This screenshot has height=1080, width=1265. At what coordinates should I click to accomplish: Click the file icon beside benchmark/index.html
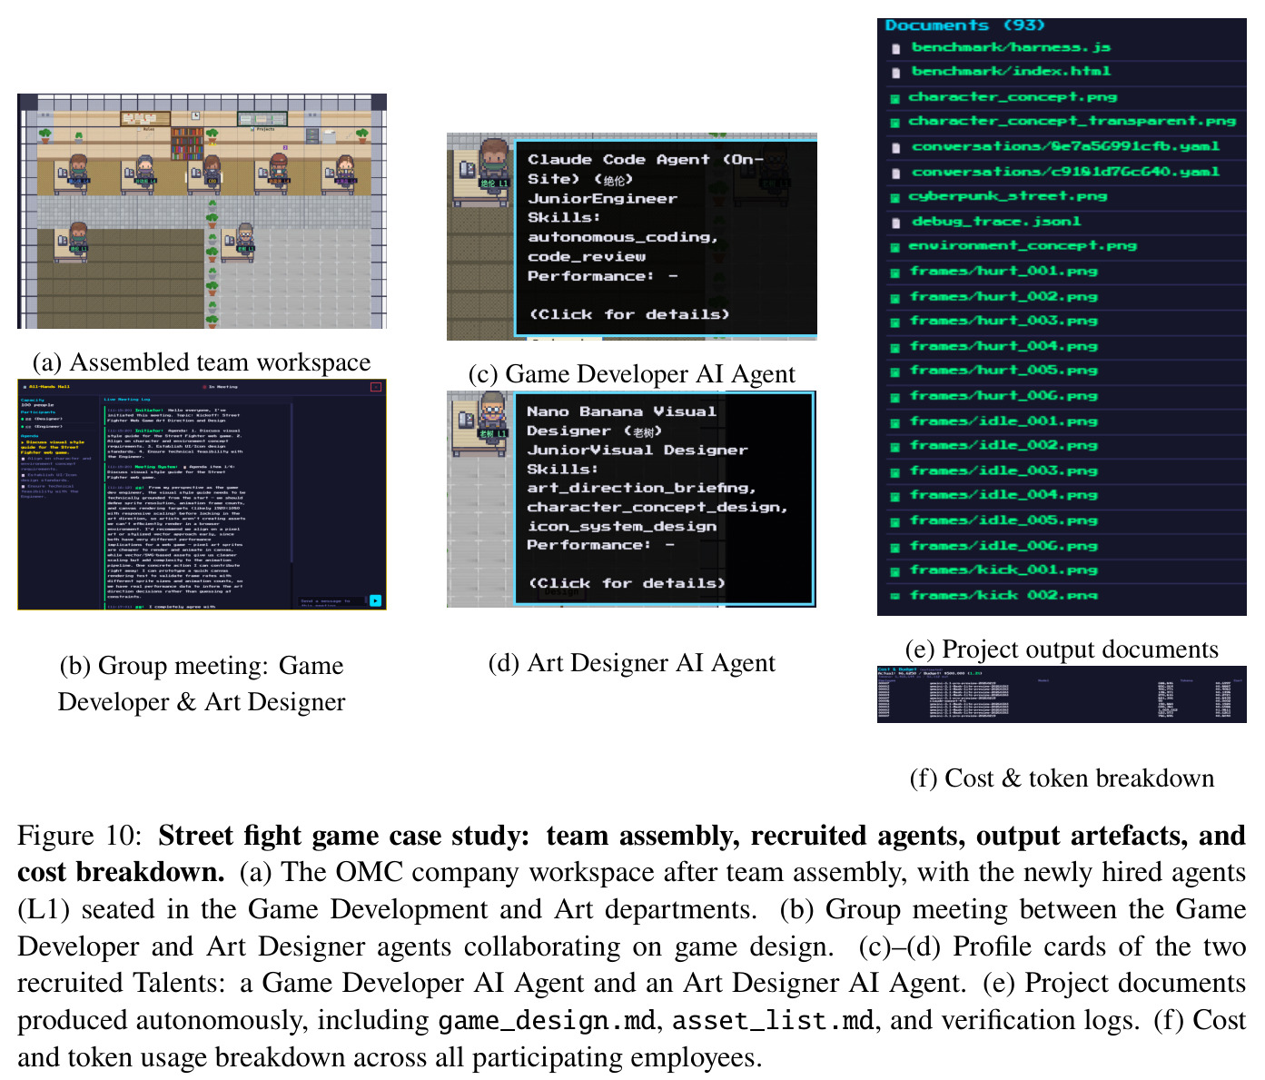click(896, 72)
